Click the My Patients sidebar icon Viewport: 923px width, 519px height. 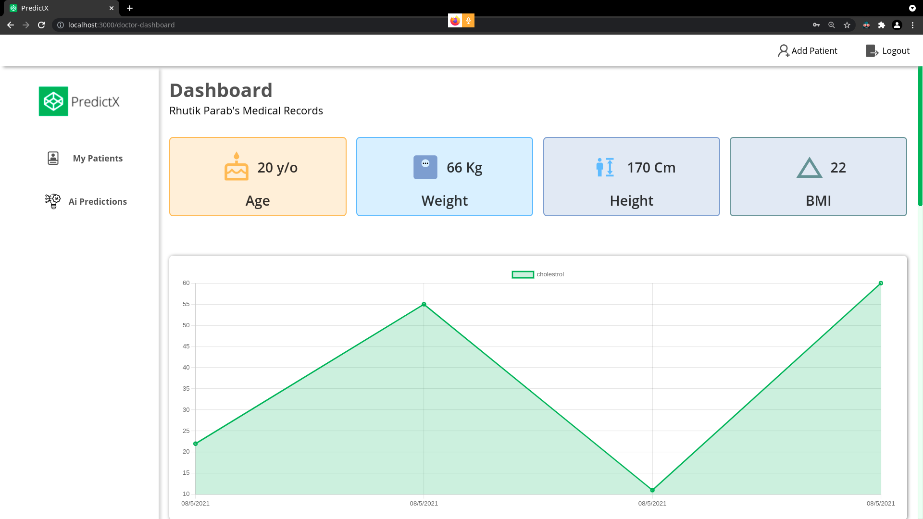[53, 158]
